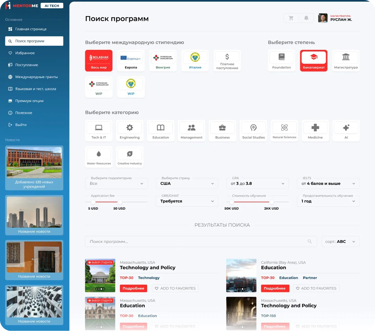Select the Bolashak scholarship card

click(x=99, y=61)
